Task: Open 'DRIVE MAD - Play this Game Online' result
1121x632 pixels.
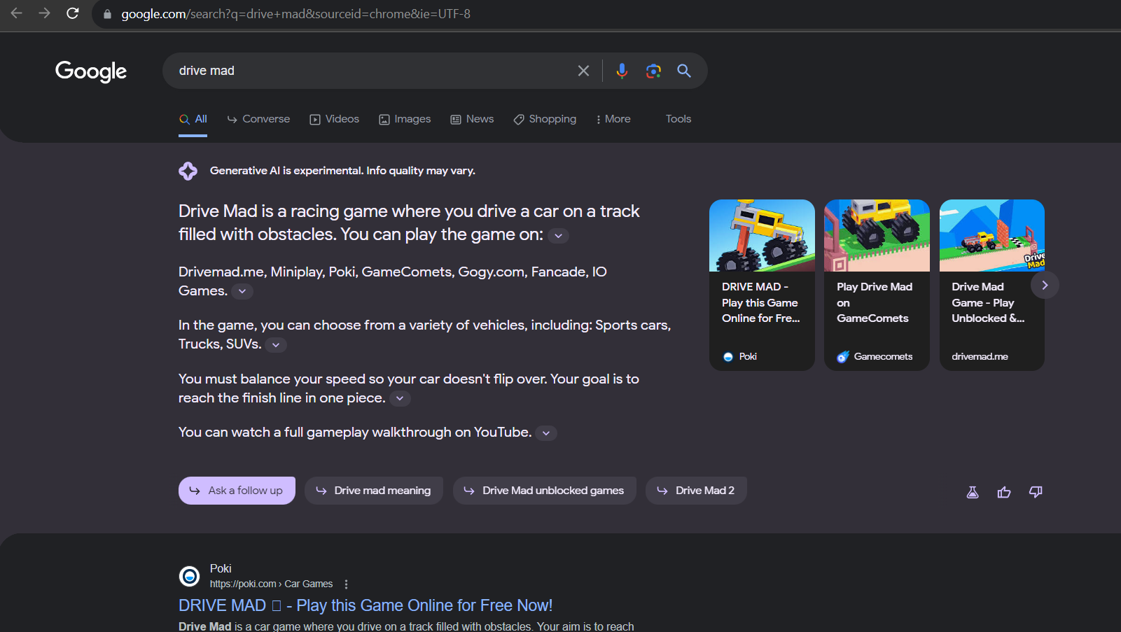Action: click(x=365, y=605)
